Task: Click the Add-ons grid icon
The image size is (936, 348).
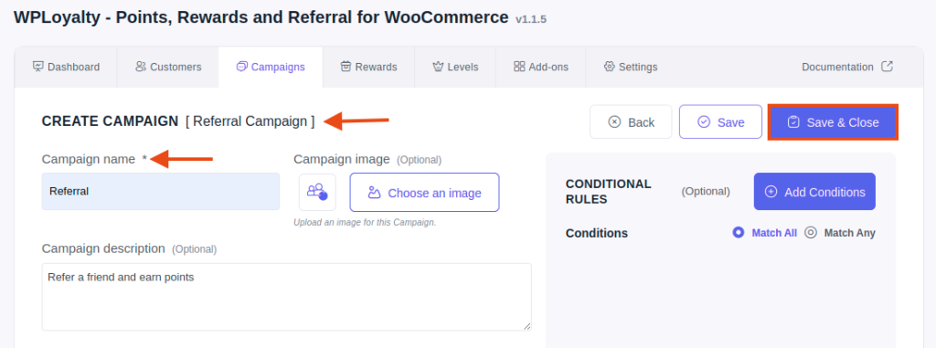Action: (519, 67)
